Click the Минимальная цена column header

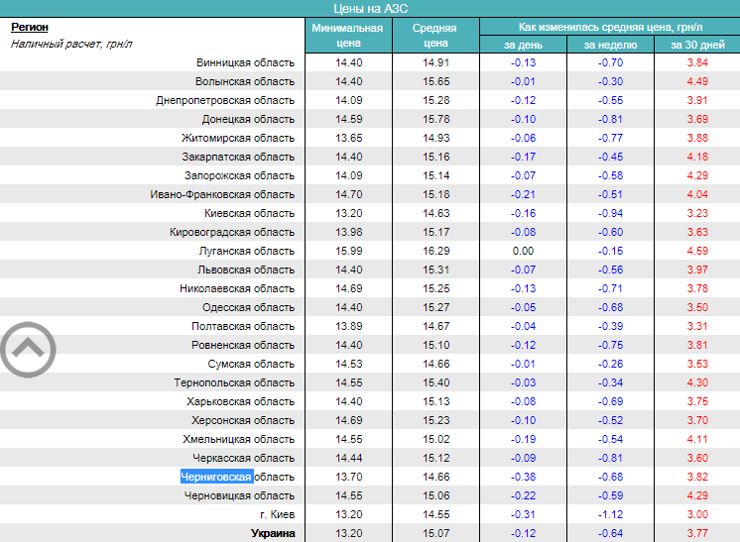(x=347, y=36)
